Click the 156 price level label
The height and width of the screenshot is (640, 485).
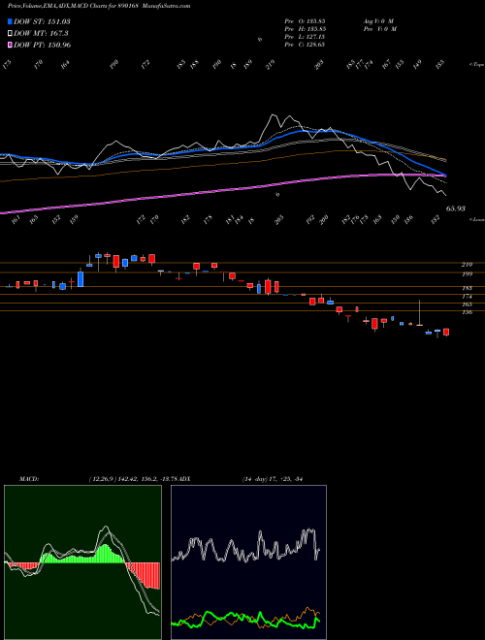tap(468, 312)
